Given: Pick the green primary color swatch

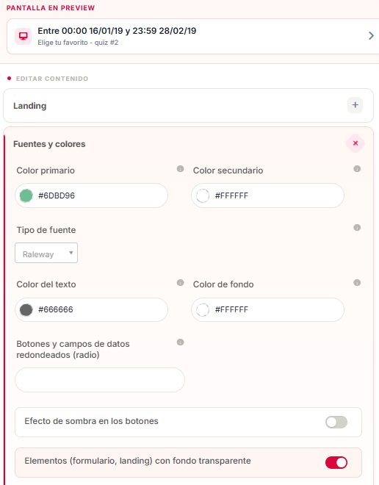Looking at the screenshot, I should pyautogui.click(x=26, y=195).
